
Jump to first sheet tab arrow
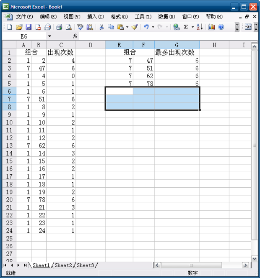pos(5,265)
